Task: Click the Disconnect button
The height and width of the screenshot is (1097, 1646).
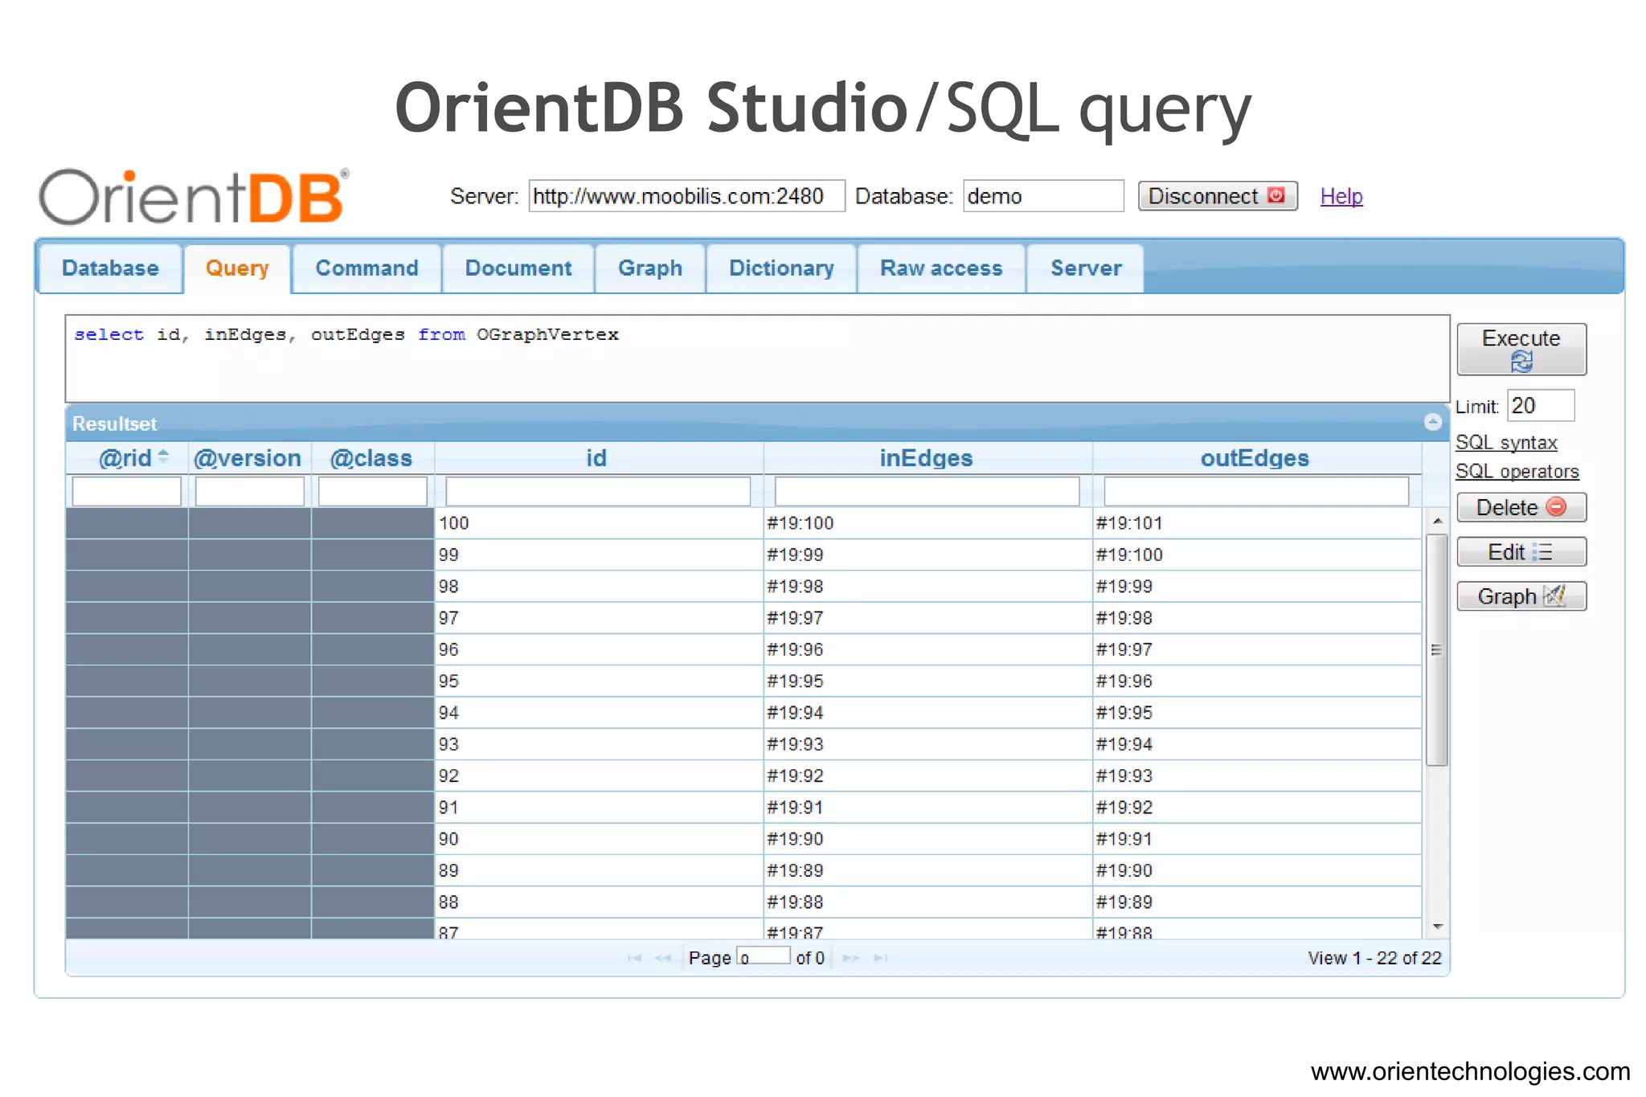Action: pyautogui.click(x=1218, y=196)
